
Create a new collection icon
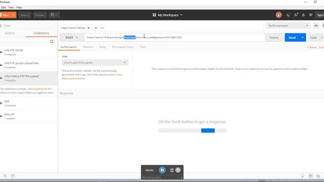52,41
